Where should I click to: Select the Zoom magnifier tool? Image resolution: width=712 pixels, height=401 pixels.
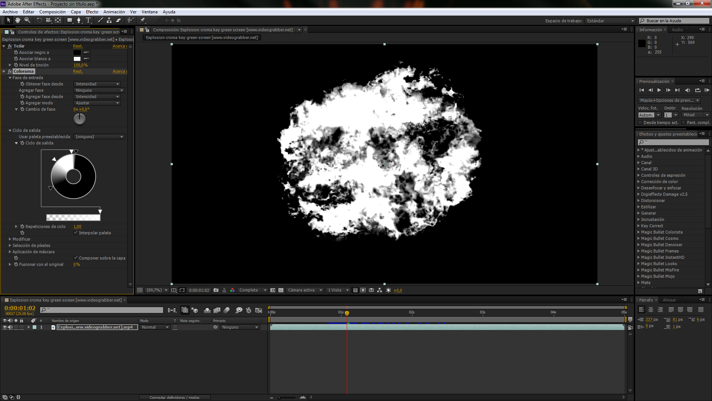(27, 20)
